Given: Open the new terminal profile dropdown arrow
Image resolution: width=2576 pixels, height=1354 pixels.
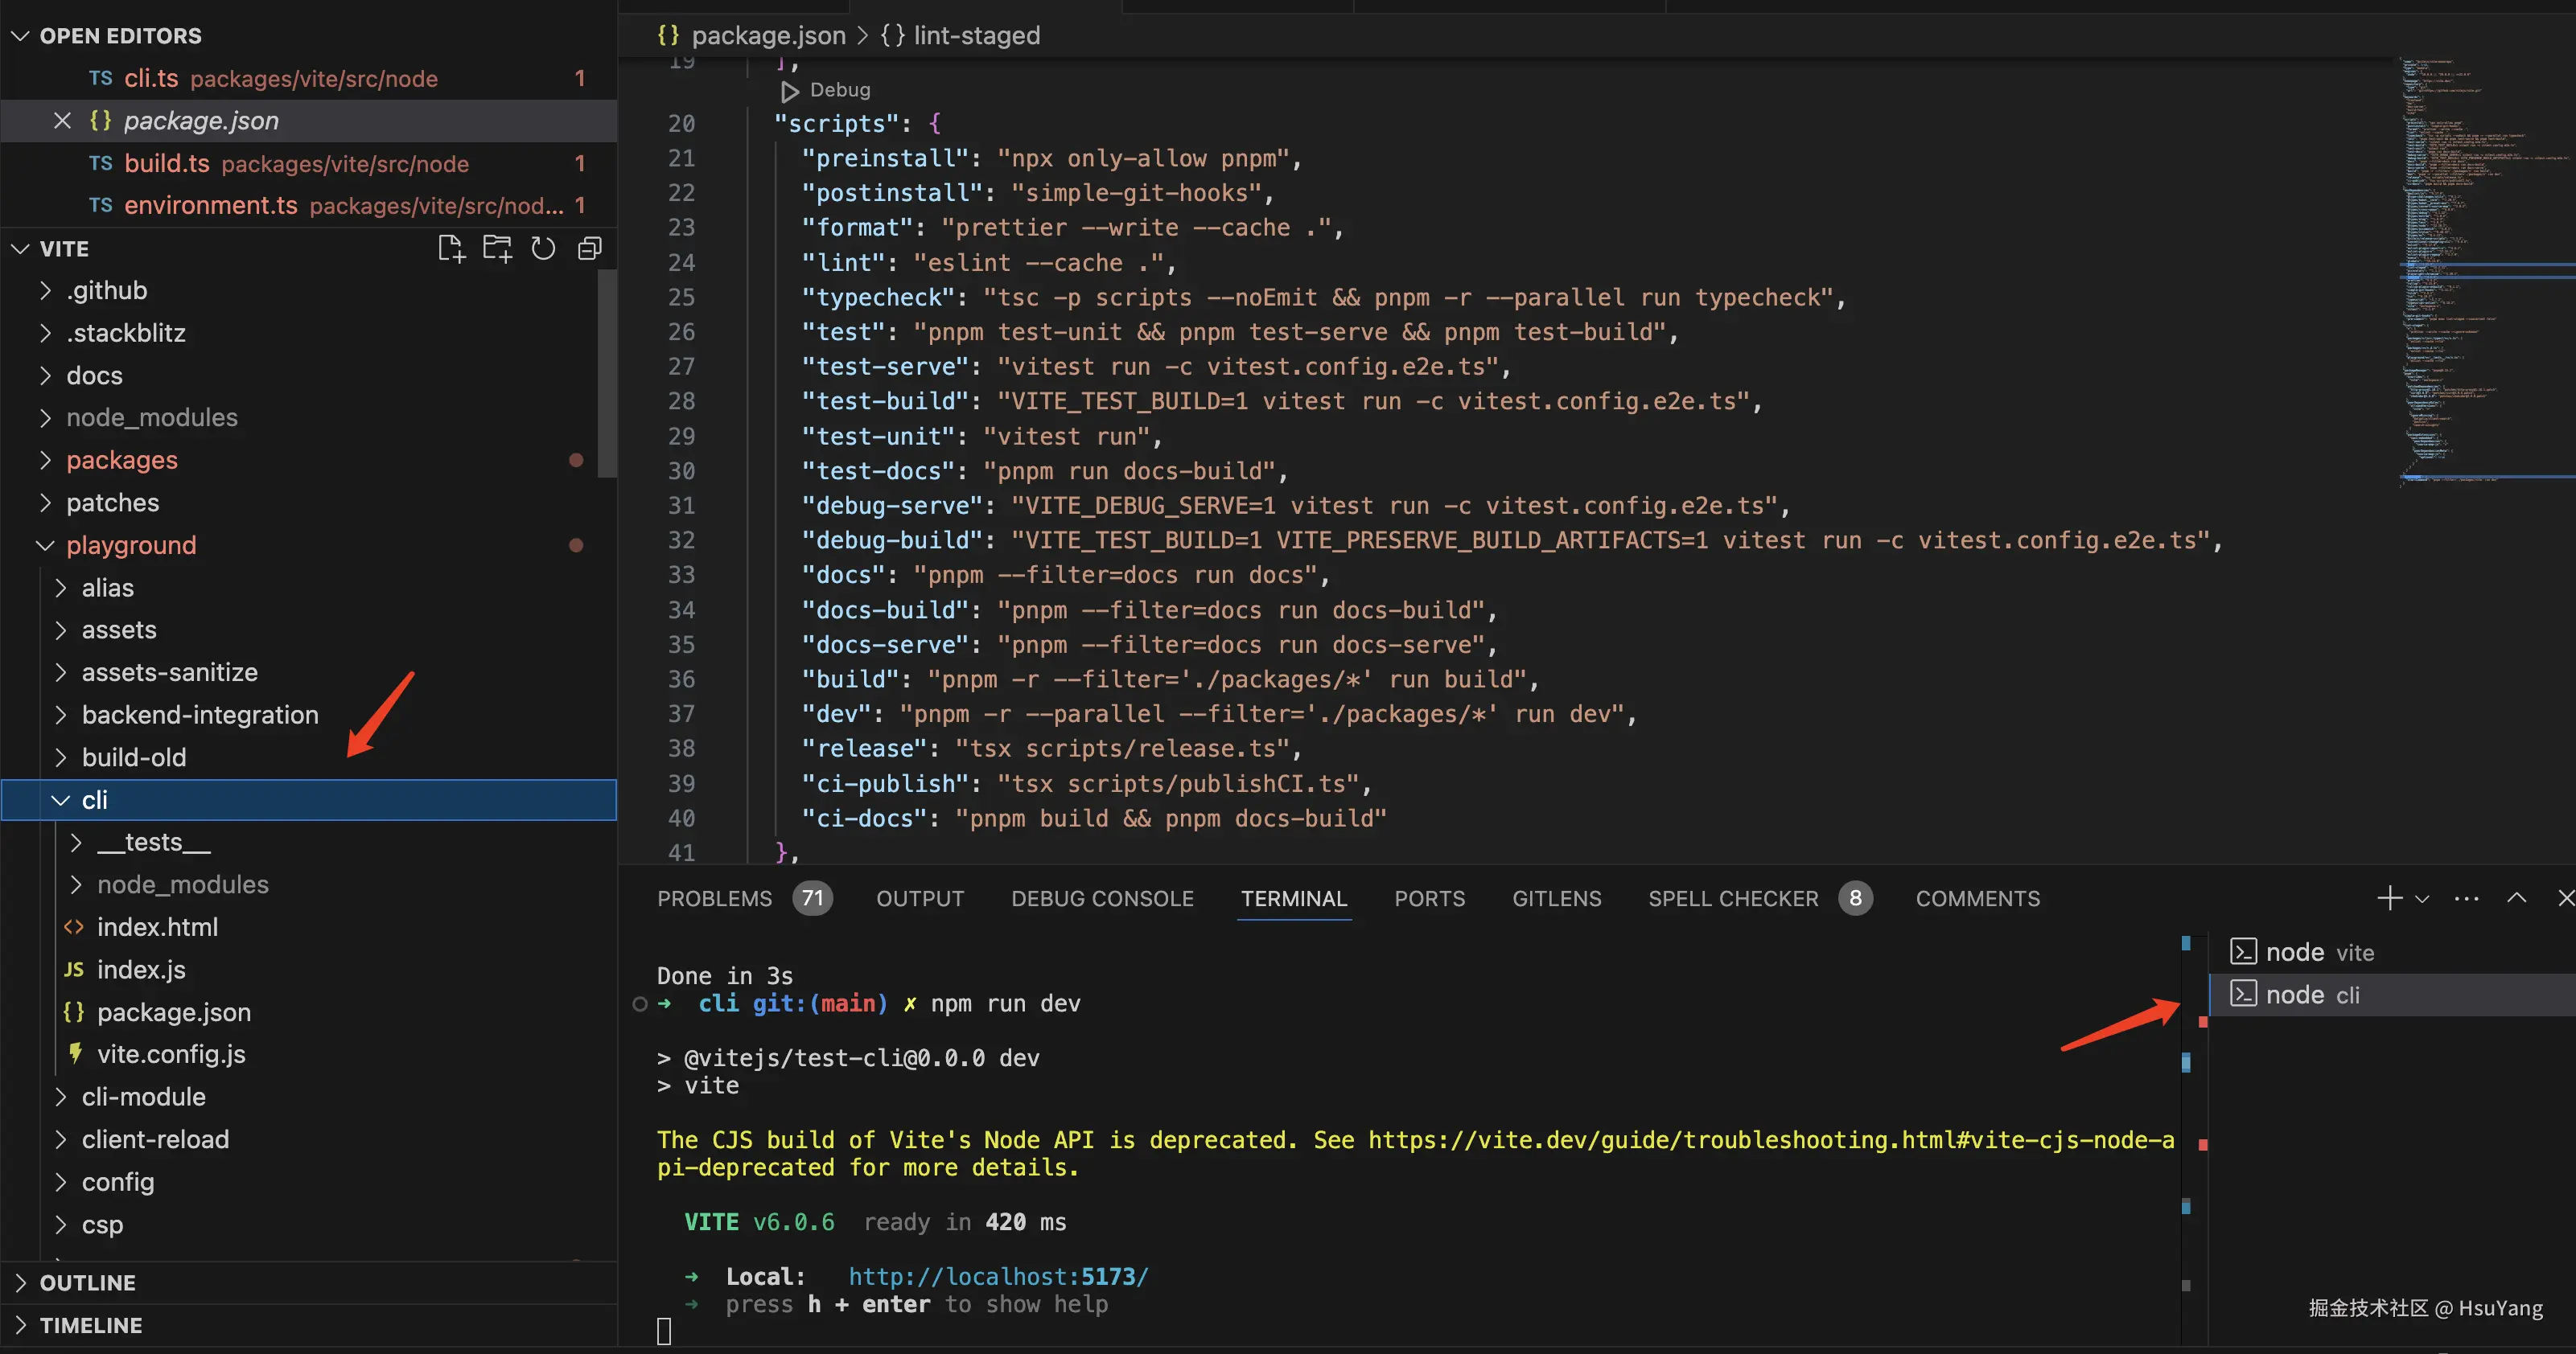Looking at the screenshot, I should pos(2422,898).
